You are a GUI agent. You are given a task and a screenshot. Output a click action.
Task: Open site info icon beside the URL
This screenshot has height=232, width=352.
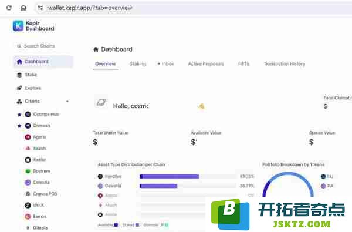coord(40,8)
